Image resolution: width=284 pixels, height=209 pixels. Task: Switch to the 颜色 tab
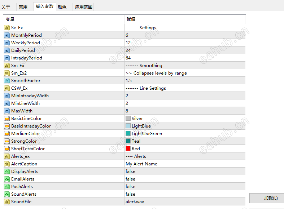click(62, 7)
